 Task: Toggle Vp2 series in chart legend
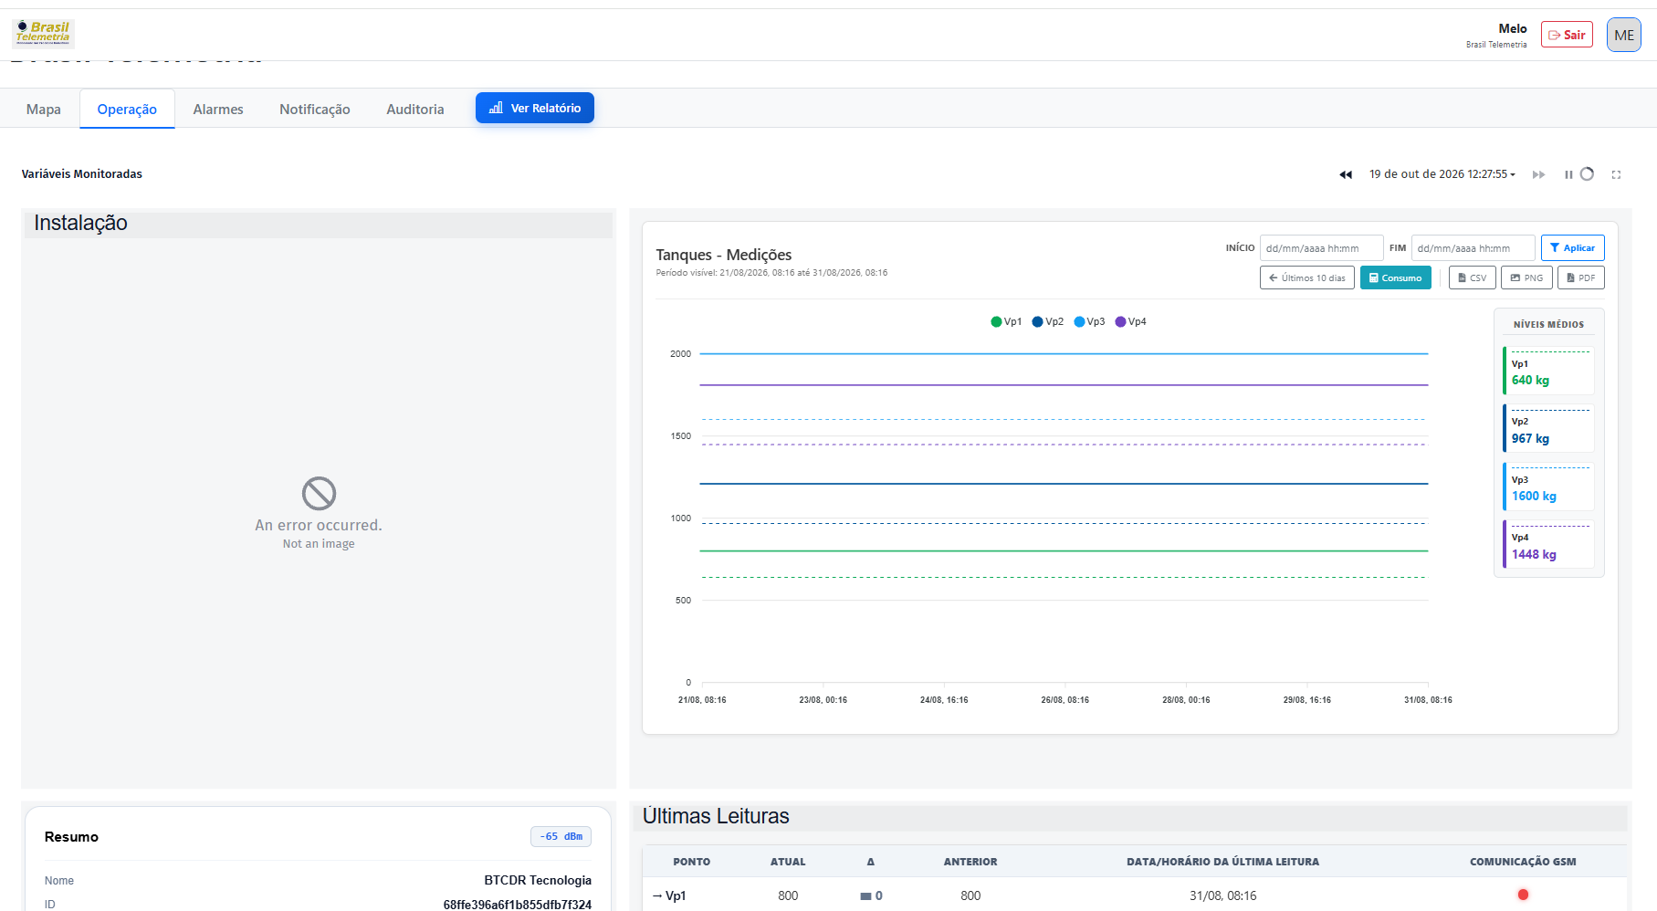(x=1048, y=321)
